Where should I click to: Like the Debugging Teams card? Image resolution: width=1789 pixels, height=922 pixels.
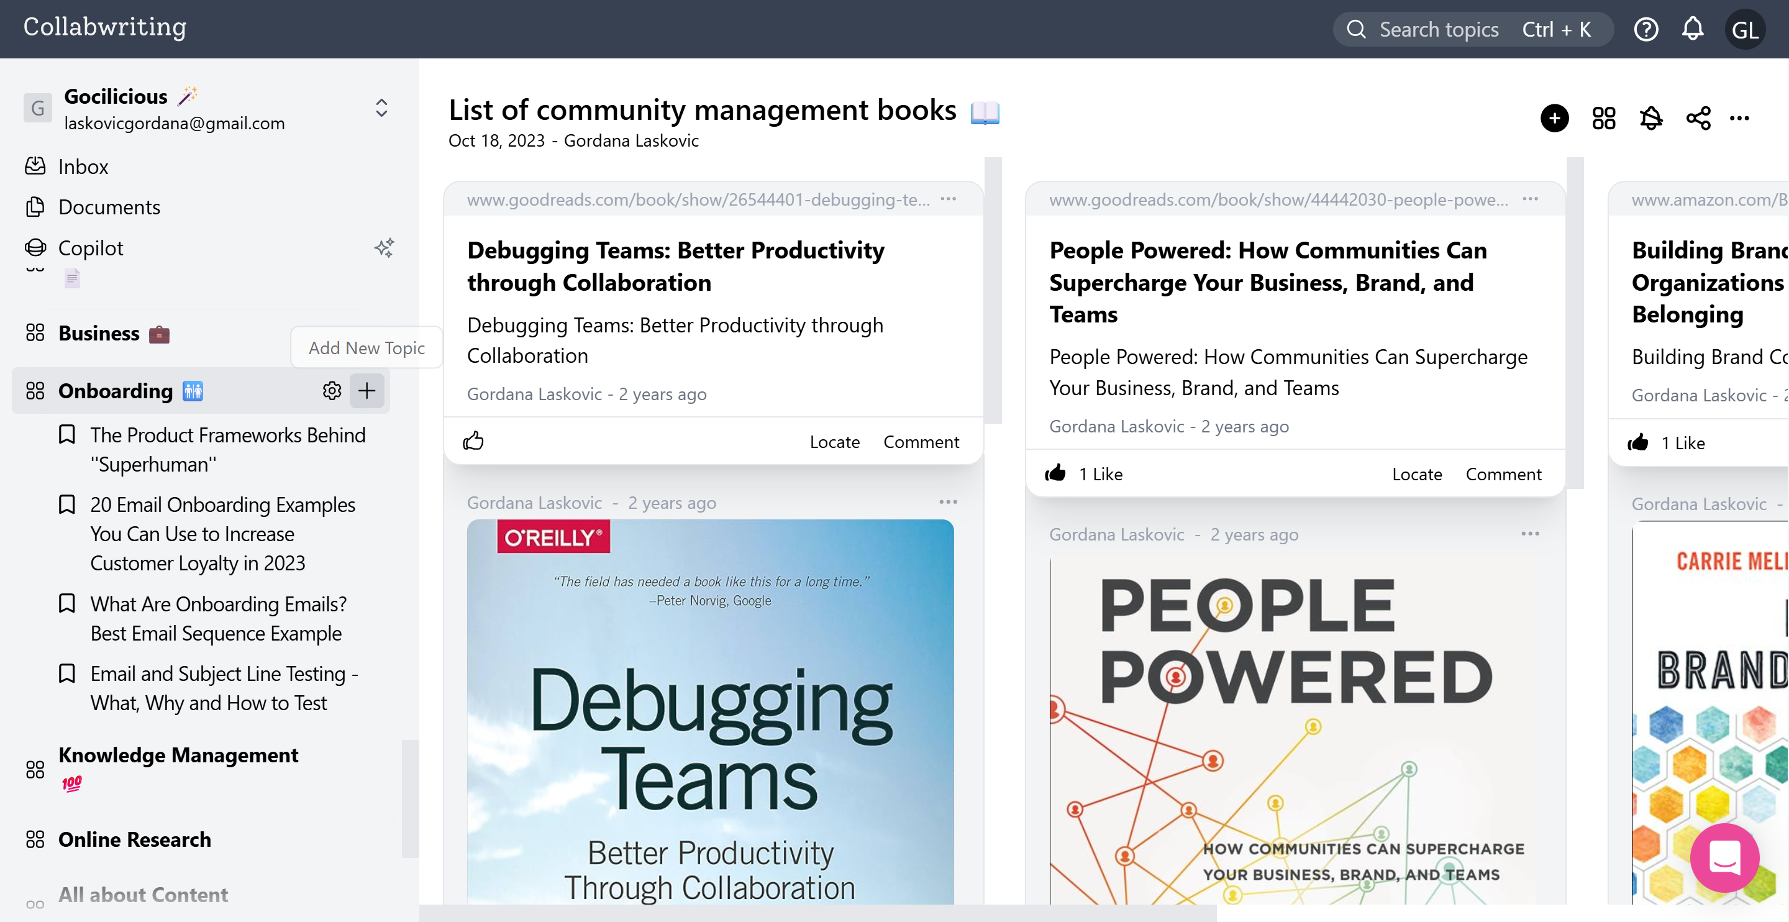473,441
